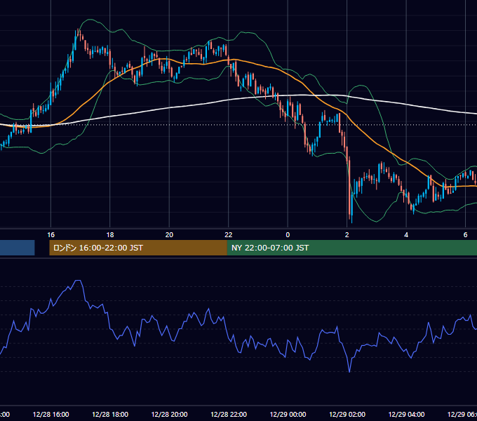Select the 6 hour label on price chart axis
This screenshot has width=477, height=421.
pyautogui.click(x=465, y=234)
